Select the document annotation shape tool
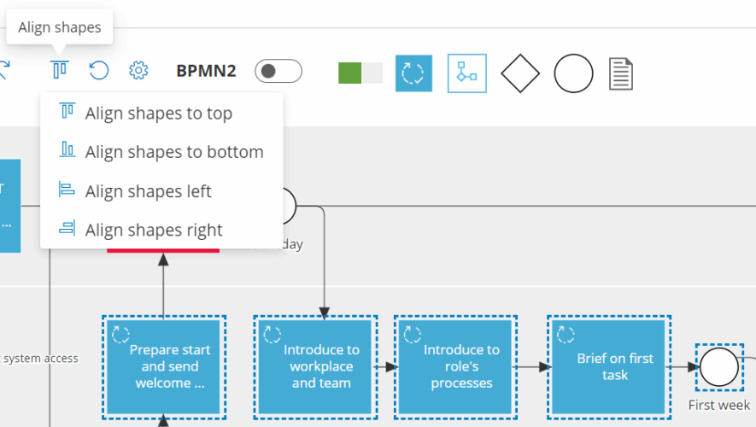Viewport: 756px width, 427px height. tap(621, 73)
